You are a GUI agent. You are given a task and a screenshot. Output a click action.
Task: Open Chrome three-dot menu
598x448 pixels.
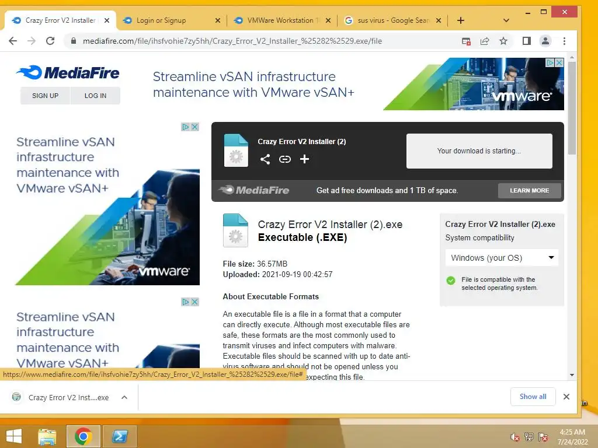pyautogui.click(x=565, y=41)
